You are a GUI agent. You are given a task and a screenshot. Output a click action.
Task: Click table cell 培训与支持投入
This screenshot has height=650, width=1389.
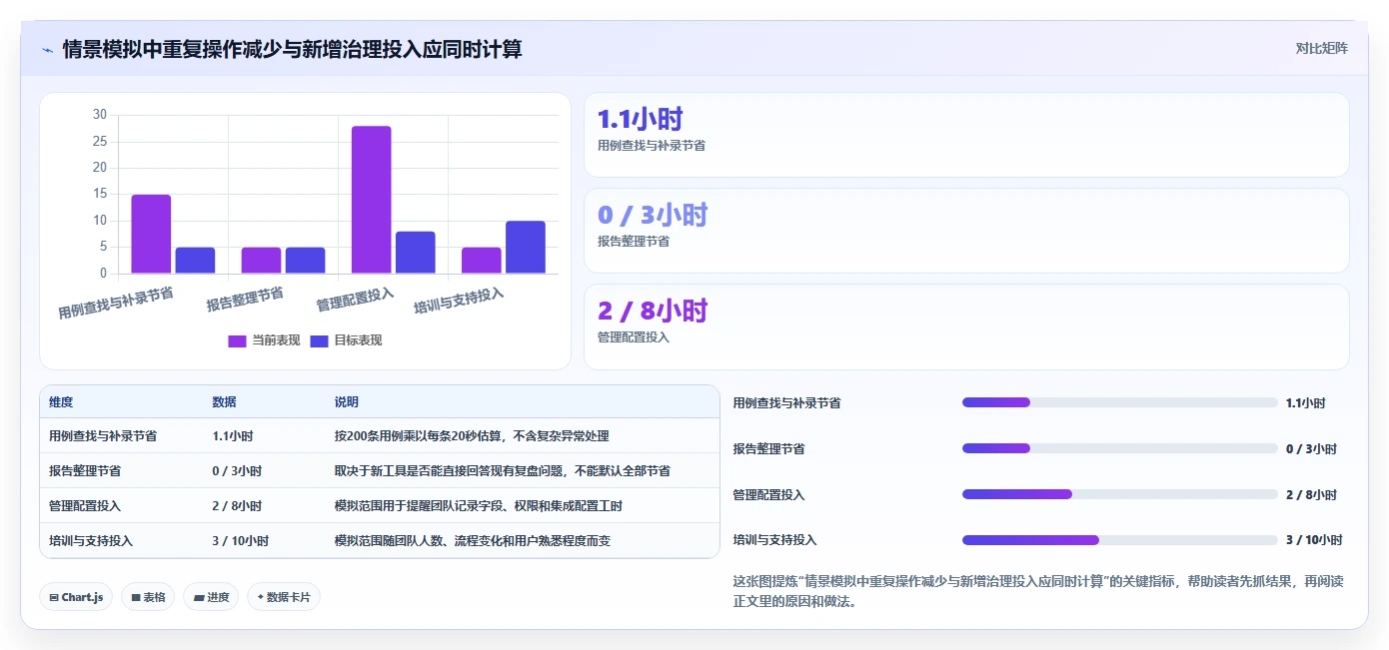click(91, 541)
